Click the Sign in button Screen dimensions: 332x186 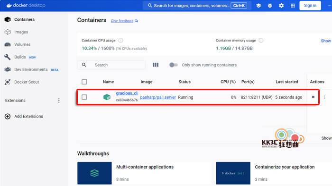[x=310, y=6]
